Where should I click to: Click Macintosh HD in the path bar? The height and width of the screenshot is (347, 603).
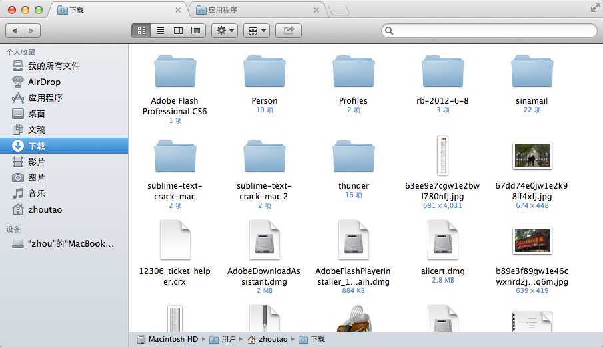[169, 339]
